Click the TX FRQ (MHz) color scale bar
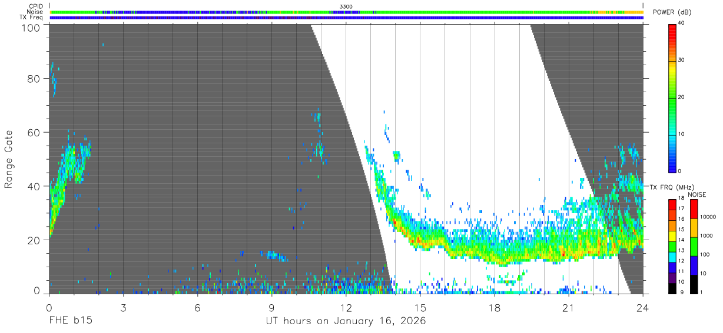Image resolution: width=723 pixels, height=333 pixels. (672, 247)
